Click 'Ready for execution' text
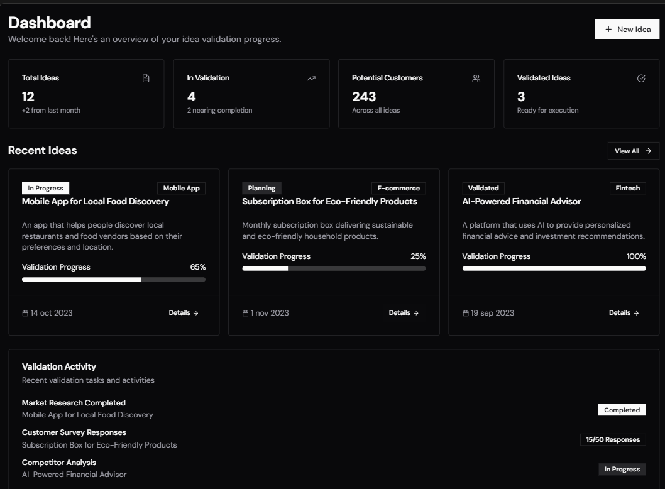The height and width of the screenshot is (489, 665). (547, 110)
